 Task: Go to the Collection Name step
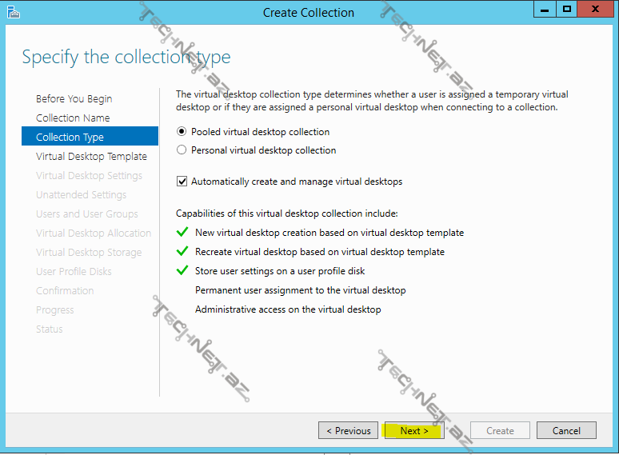73,118
